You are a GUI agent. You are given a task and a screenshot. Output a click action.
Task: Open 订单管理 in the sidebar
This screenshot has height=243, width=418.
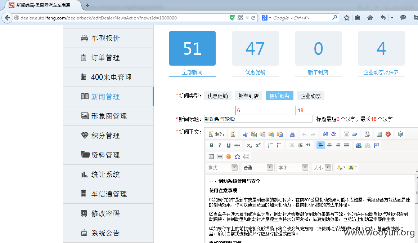click(x=108, y=58)
